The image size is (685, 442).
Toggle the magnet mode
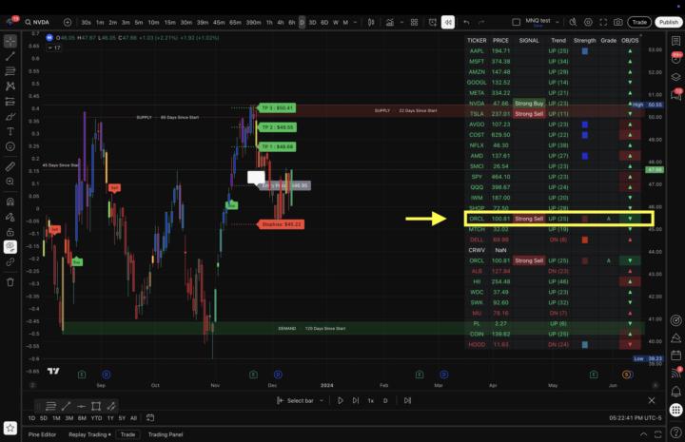click(x=10, y=202)
